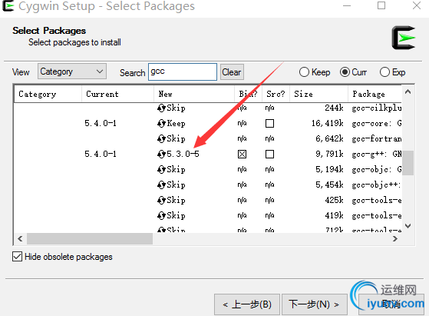The image size is (429, 316).
Task: Select the Curr radio button
Action: (x=345, y=72)
